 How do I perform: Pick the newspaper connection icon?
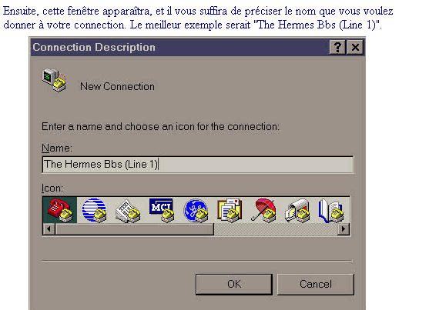click(128, 211)
